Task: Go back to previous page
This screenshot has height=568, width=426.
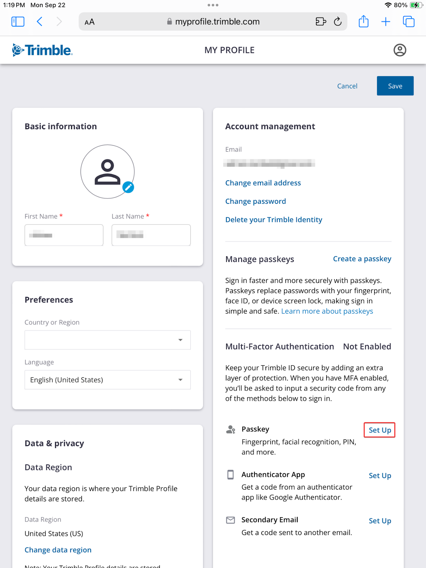Action: (40, 22)
